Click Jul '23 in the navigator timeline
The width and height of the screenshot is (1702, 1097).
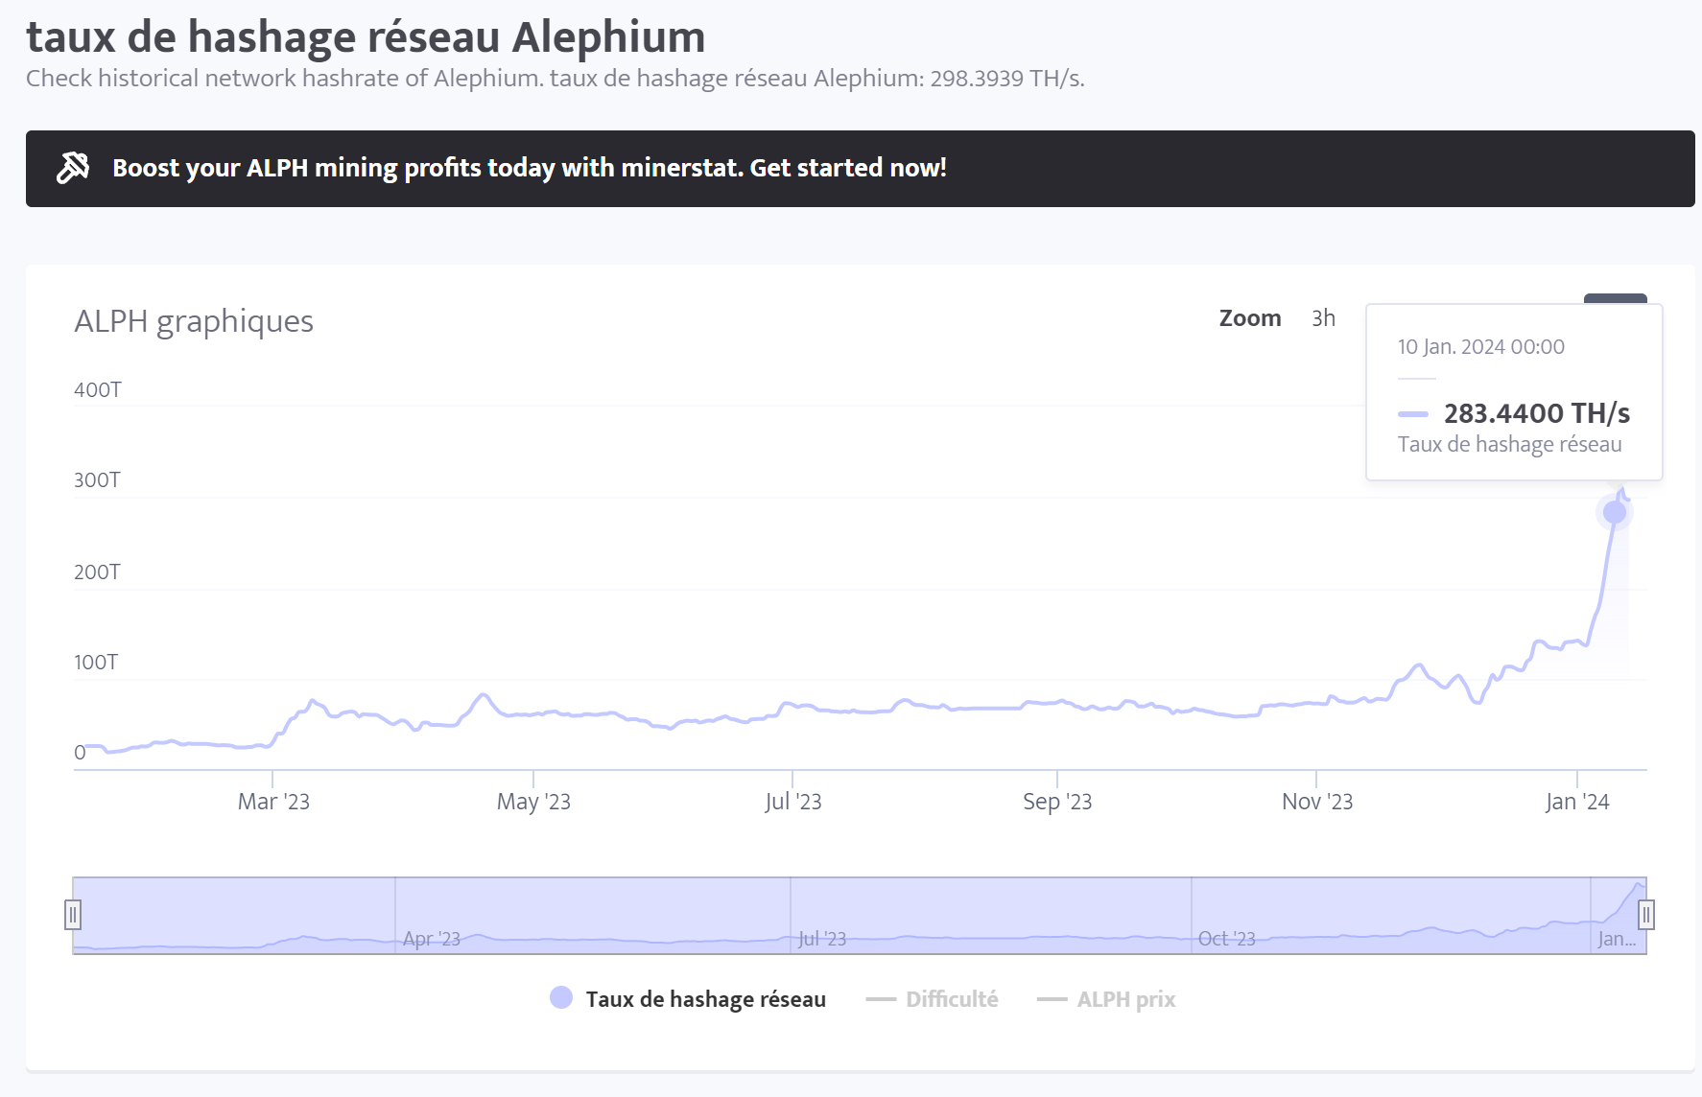pyautogui.click(x=822, y=939)
